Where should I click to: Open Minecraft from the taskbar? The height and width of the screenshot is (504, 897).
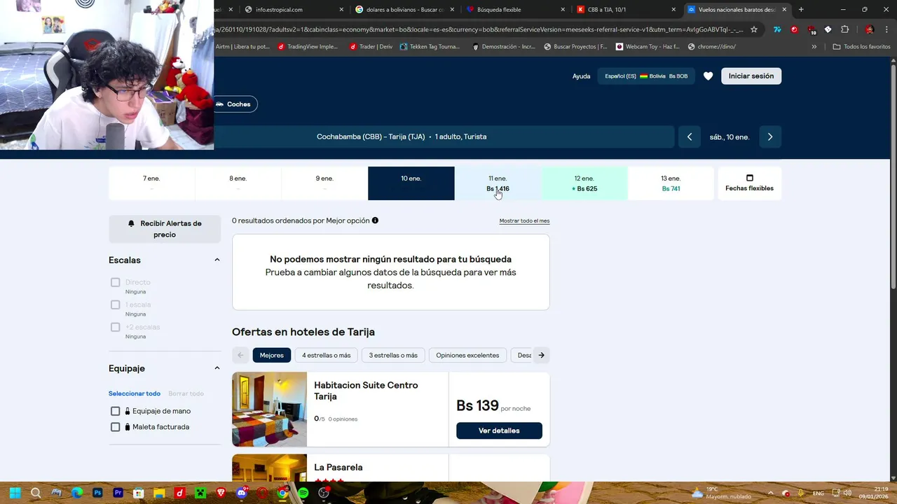(x=200, y=493)
